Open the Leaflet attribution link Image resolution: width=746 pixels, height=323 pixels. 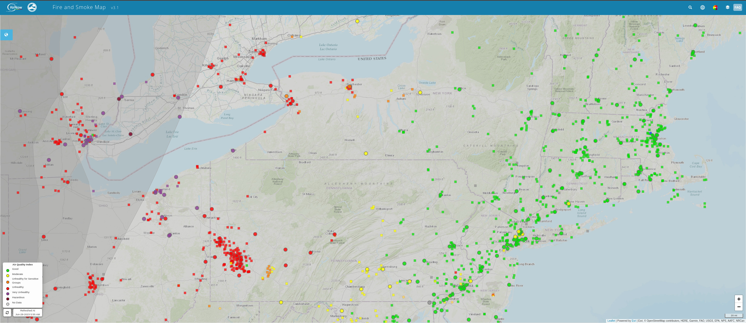[611, 321]
